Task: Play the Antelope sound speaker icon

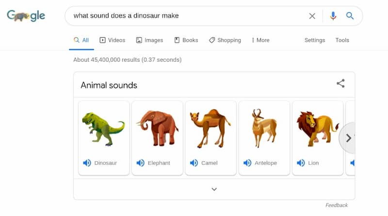Action: click(247, 163)
